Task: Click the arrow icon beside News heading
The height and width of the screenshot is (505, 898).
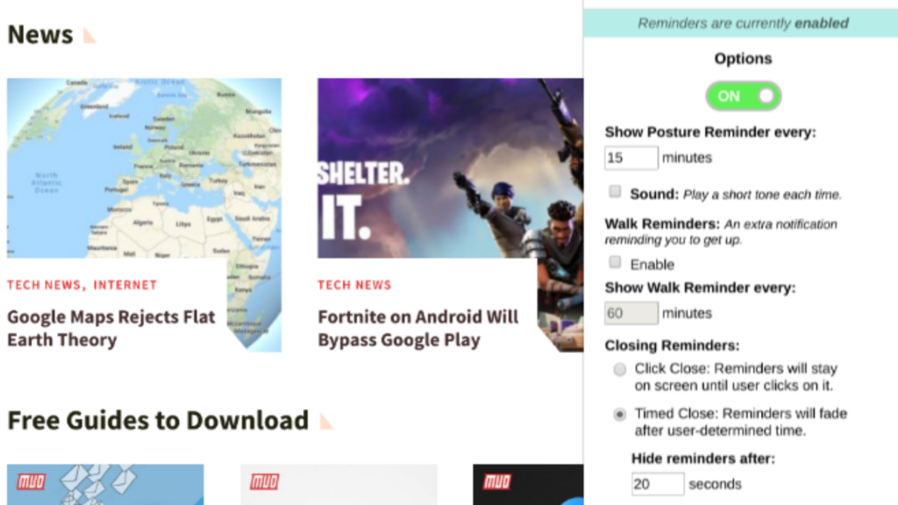Action: (x=89, y=36)
